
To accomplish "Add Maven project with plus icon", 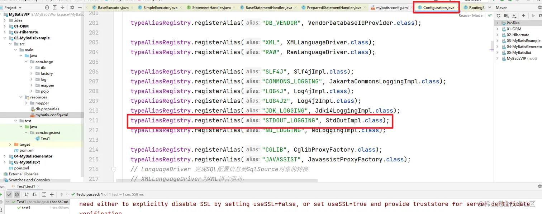I will pyautogui.click(x=524, y=16).
